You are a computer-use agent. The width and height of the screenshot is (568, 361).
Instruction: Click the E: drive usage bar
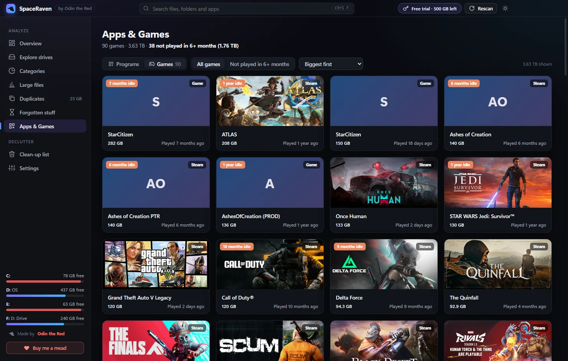click(45, 310)
